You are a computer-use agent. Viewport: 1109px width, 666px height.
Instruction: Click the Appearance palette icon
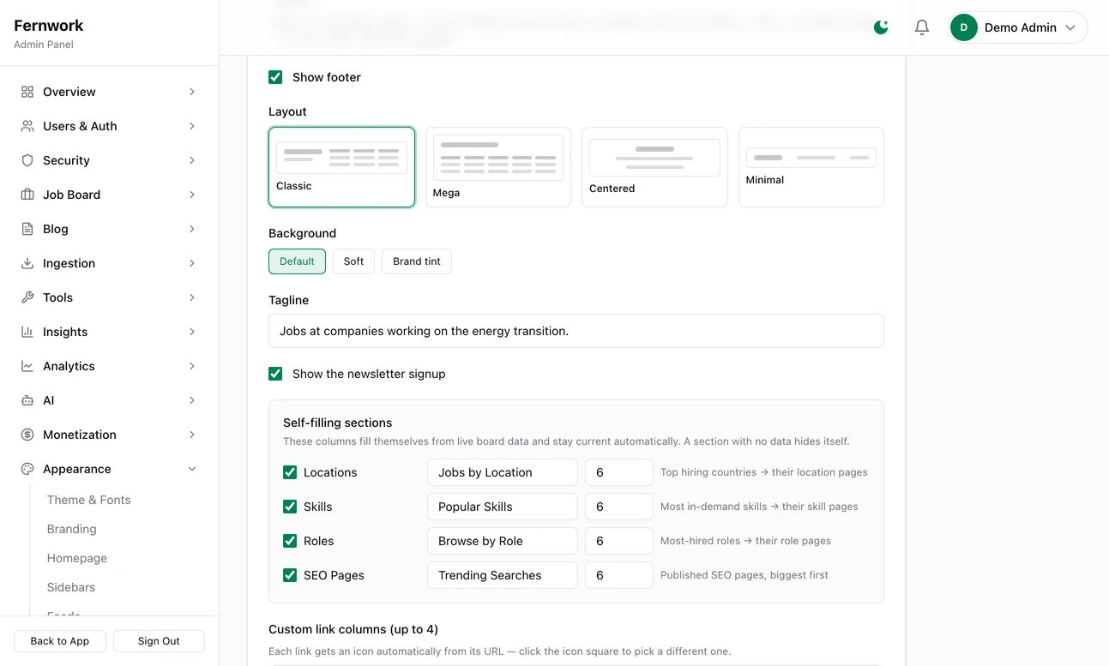tap(27, 469)
